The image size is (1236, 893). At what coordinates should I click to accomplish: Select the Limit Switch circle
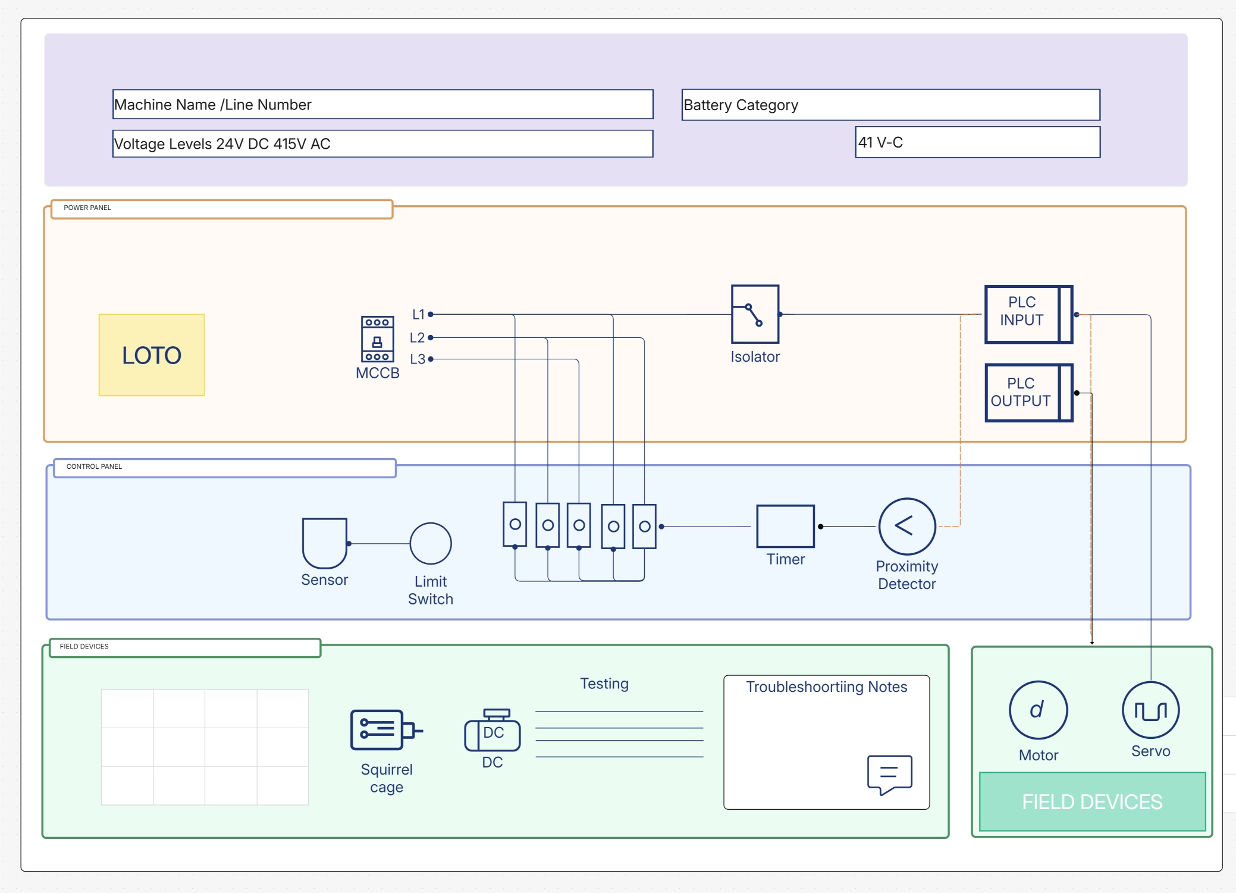point(430,543)
